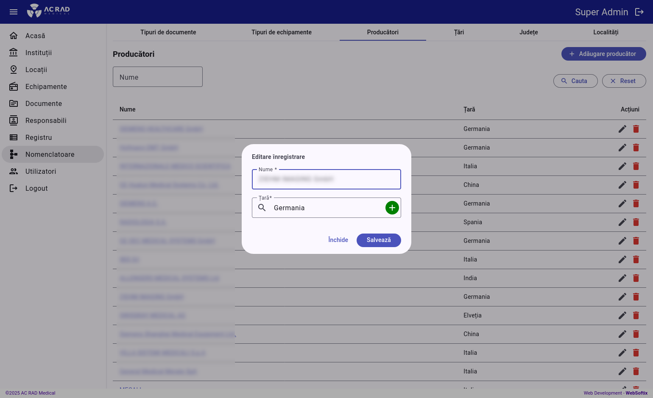The image size is (653, 398).
Task: Open the Țară Germania combo box
Action: click(326, 208)
